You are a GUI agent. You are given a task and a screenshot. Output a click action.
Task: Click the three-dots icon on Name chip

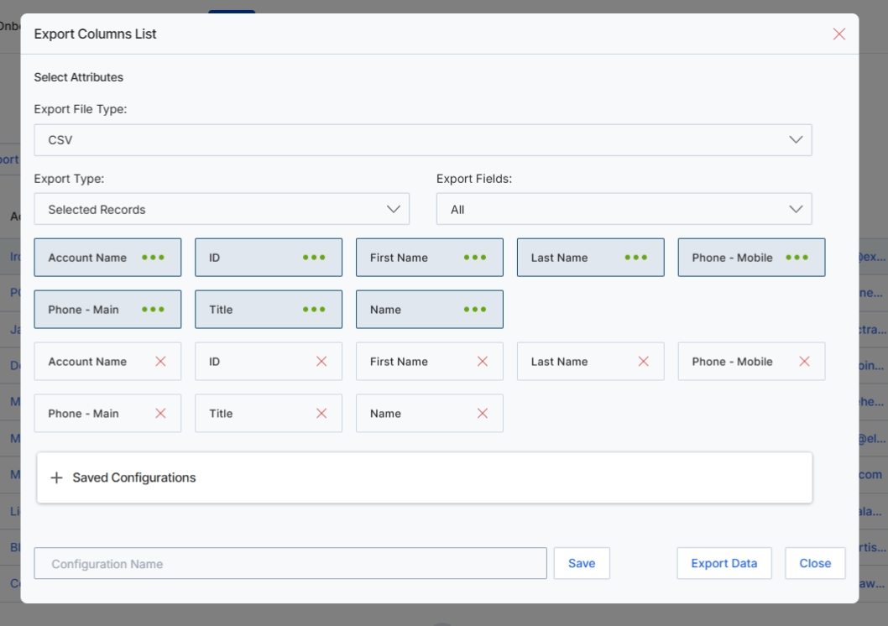474,310
